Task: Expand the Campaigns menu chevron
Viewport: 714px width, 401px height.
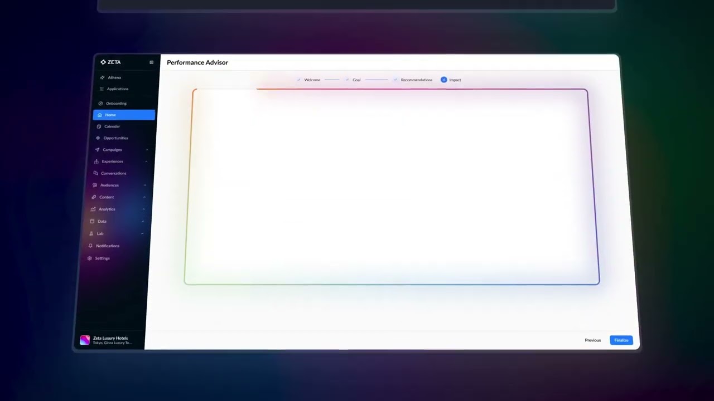Action: pyautogui.click(x=147, y=150)
